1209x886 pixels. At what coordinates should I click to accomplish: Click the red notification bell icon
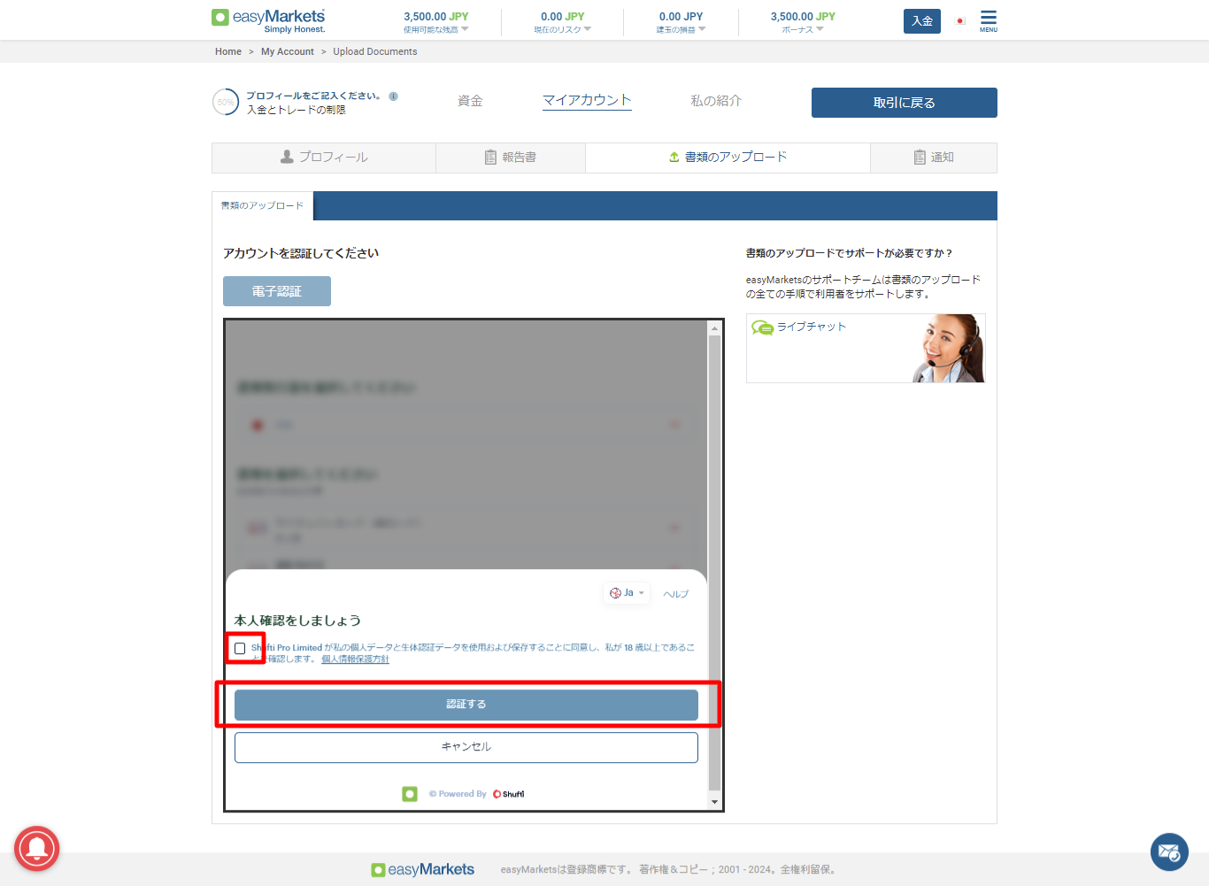pyautogui.click(x=36, y=849)
